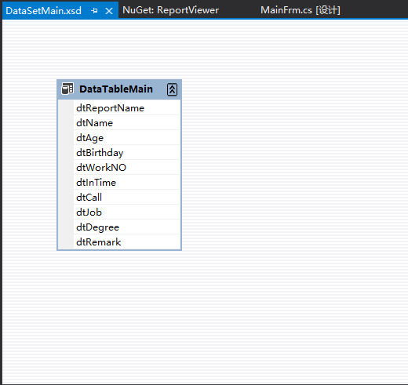Collapse the DataTableMain table
This screenshot has width=408, height=385.
point(172,89)
